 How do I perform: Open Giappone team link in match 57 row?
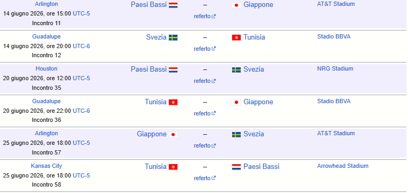(x=151, y=134)
